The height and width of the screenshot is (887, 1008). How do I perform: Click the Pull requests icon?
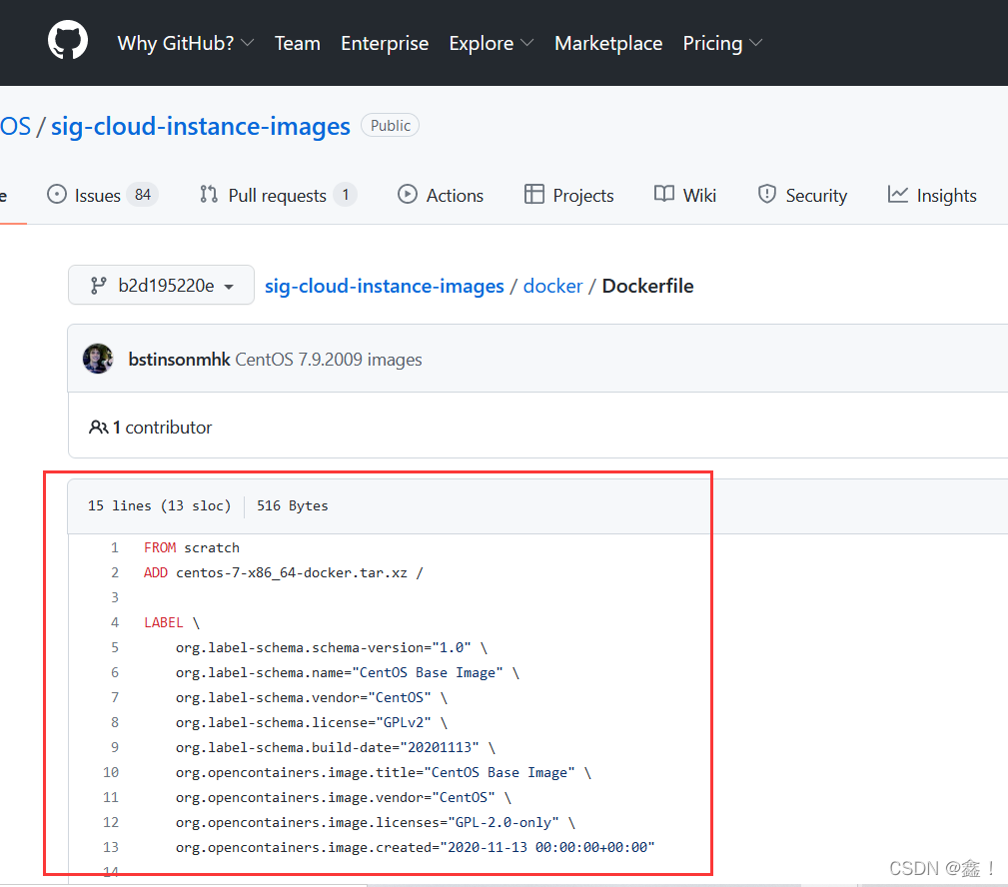208,194
